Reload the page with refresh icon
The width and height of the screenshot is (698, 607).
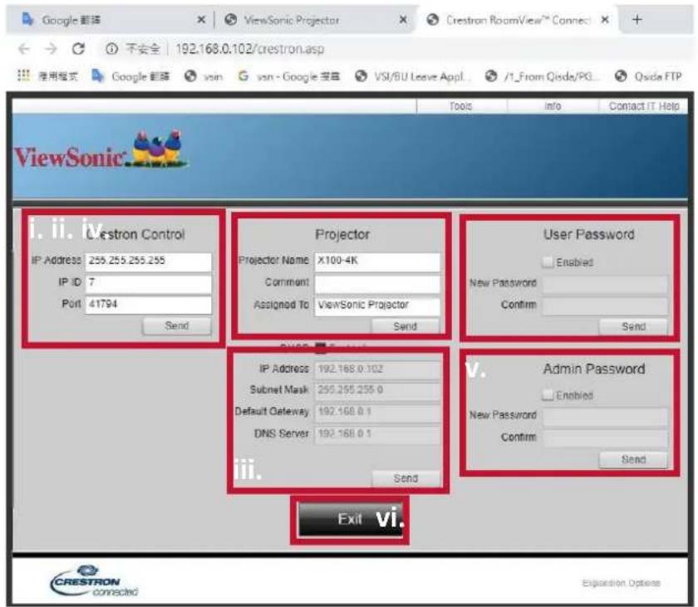point(79,48)
